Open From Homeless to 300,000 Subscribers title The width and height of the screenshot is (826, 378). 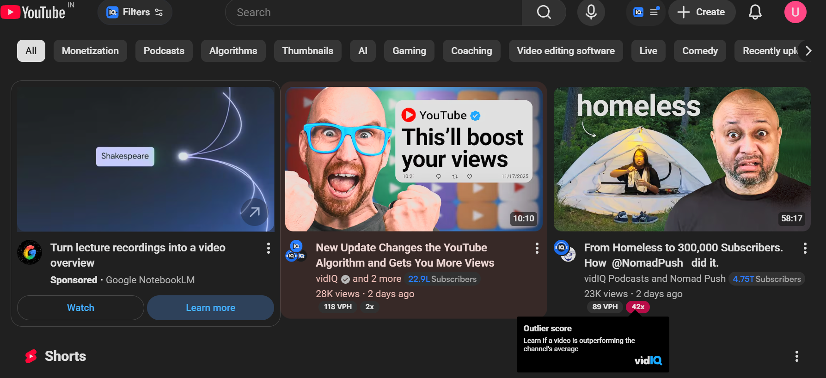tap(683, 255)
